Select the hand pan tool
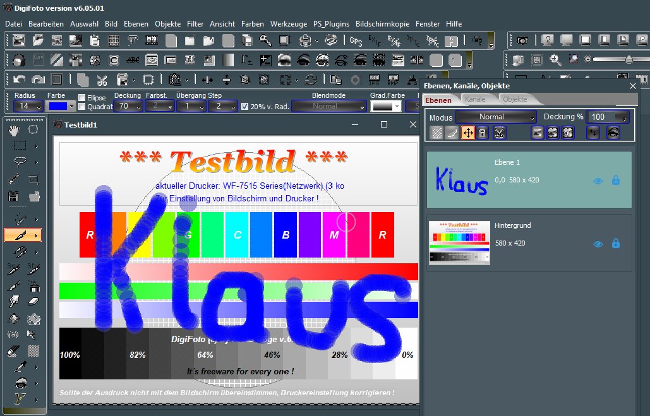650x416 pixels. pos(15,130)
